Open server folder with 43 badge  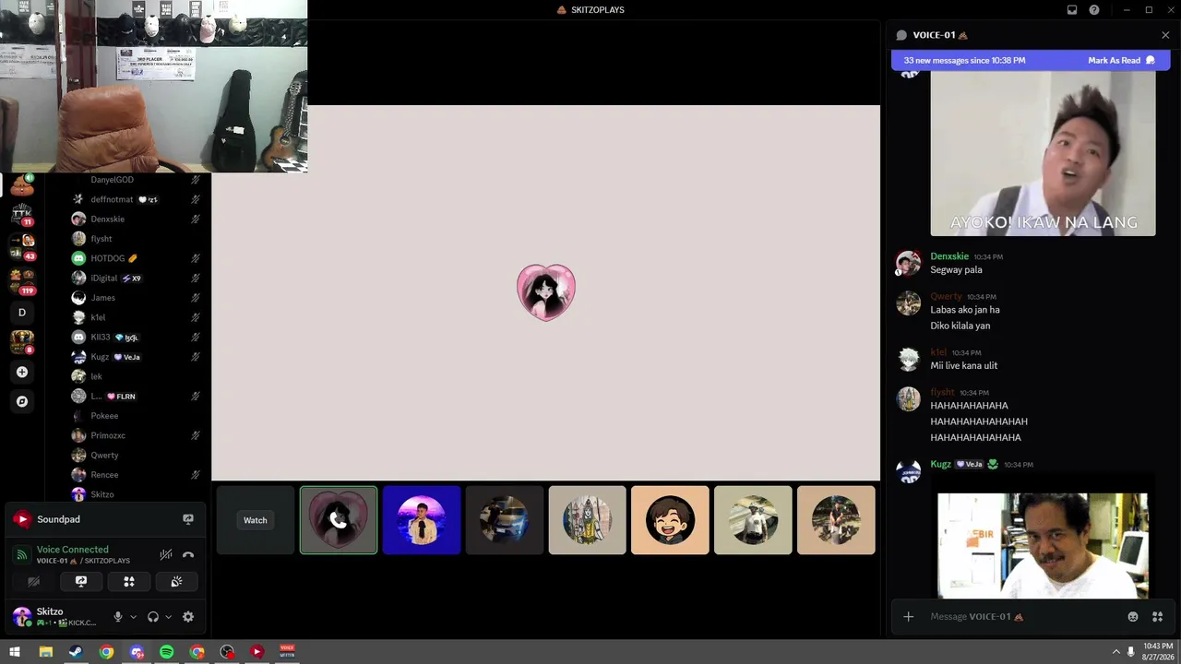pyautogui.click(x=22, y=247)
